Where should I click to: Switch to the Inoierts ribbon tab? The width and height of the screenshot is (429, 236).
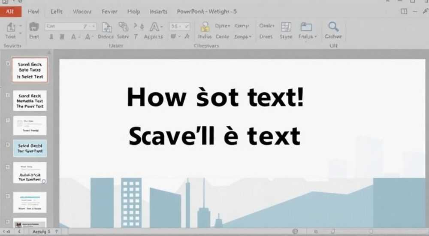coord(158,12)
